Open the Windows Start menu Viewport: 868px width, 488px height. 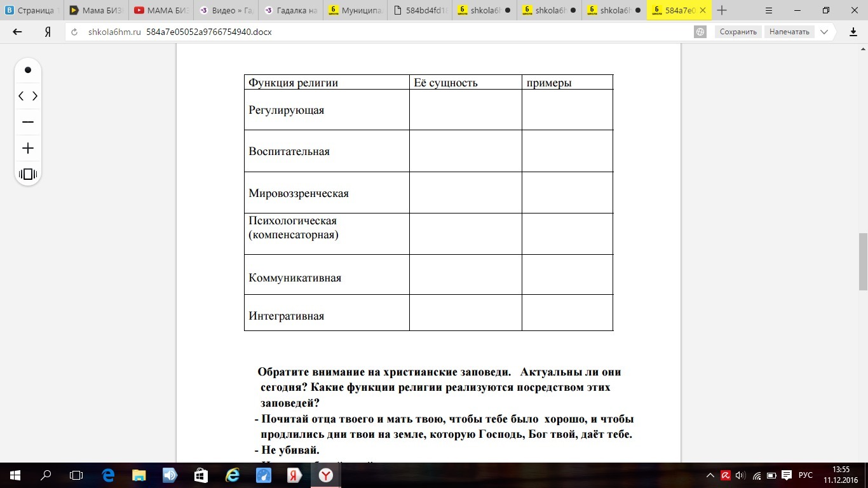point(15,475)
